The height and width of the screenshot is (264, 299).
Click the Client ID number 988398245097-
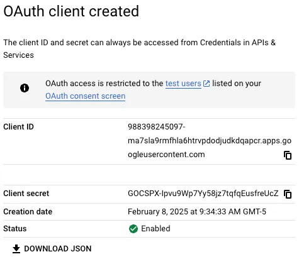[x=157, y=127]
